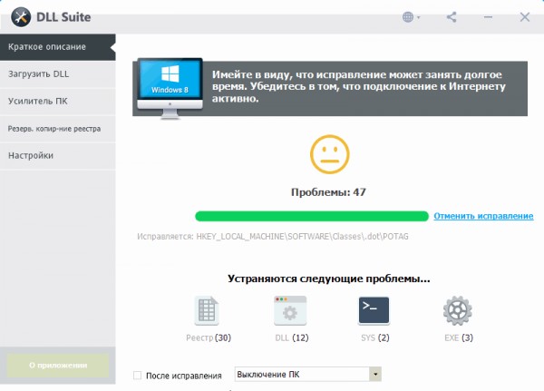Click the DLL window gear icon
The image size is (544, 391).
point(290,310)
